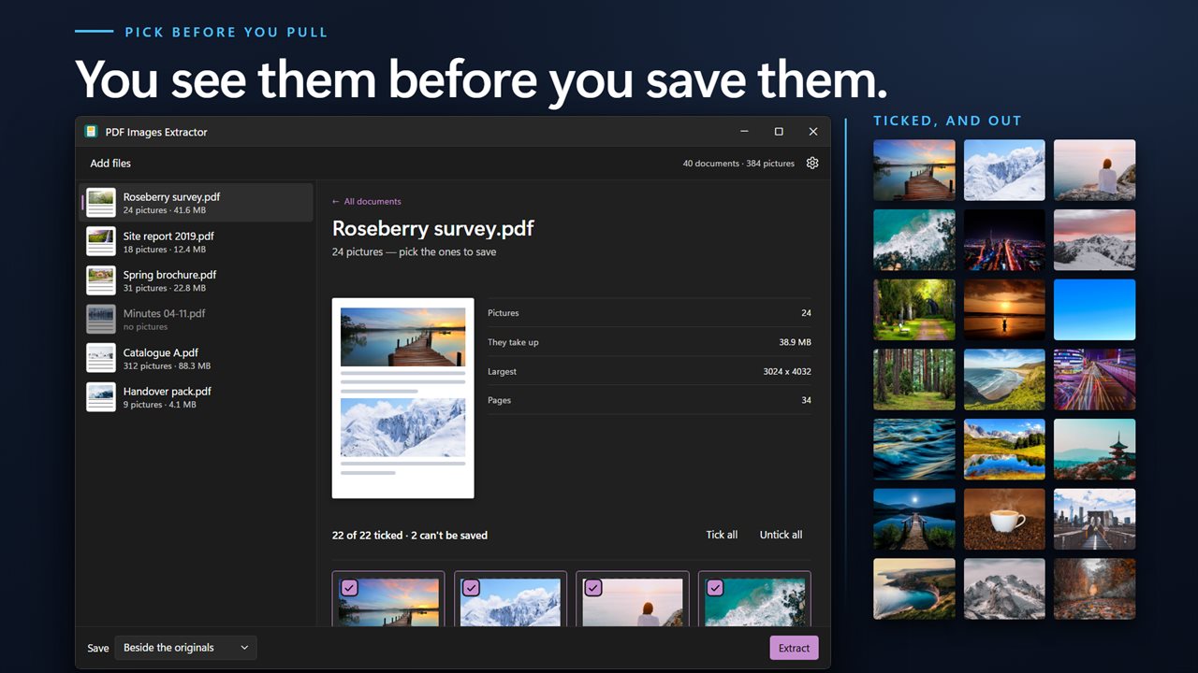The height and width of the screenshot is (673, 1198).
Task: Start extraction with the Extract button
Action: point(794,648)
